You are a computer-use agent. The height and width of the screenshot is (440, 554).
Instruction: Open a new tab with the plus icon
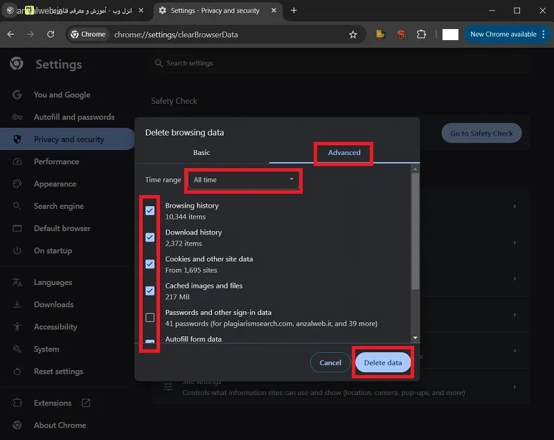point(294,10)
